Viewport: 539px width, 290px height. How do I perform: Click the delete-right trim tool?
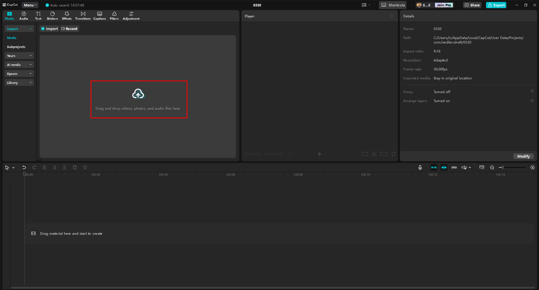[65, 167]
